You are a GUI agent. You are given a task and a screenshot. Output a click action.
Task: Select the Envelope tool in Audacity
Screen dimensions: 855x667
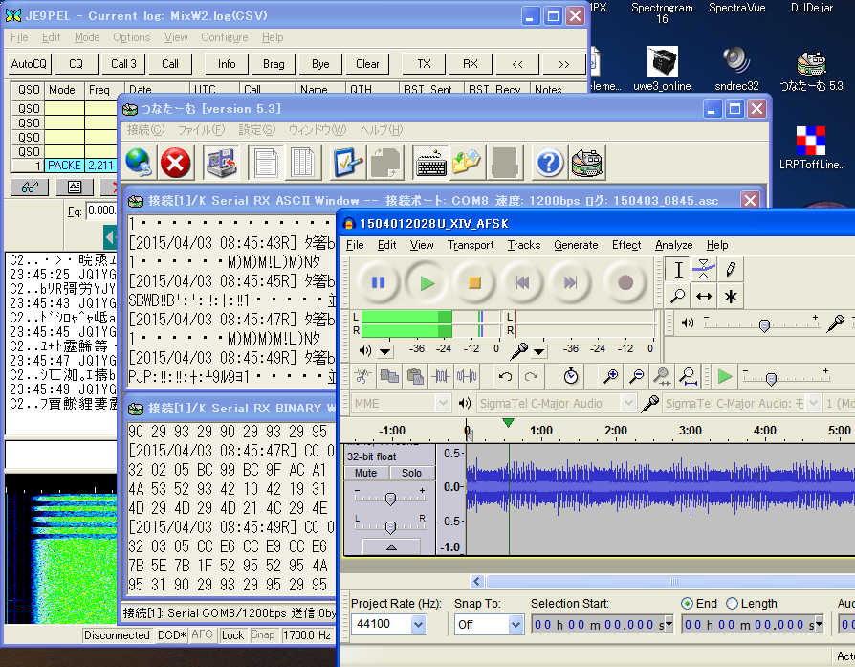[704, 270]
